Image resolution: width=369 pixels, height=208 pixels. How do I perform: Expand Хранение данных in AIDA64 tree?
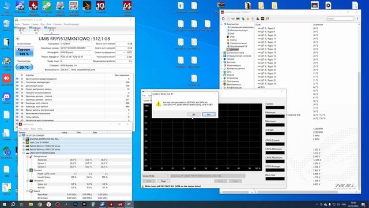click(x=221, y=68)
